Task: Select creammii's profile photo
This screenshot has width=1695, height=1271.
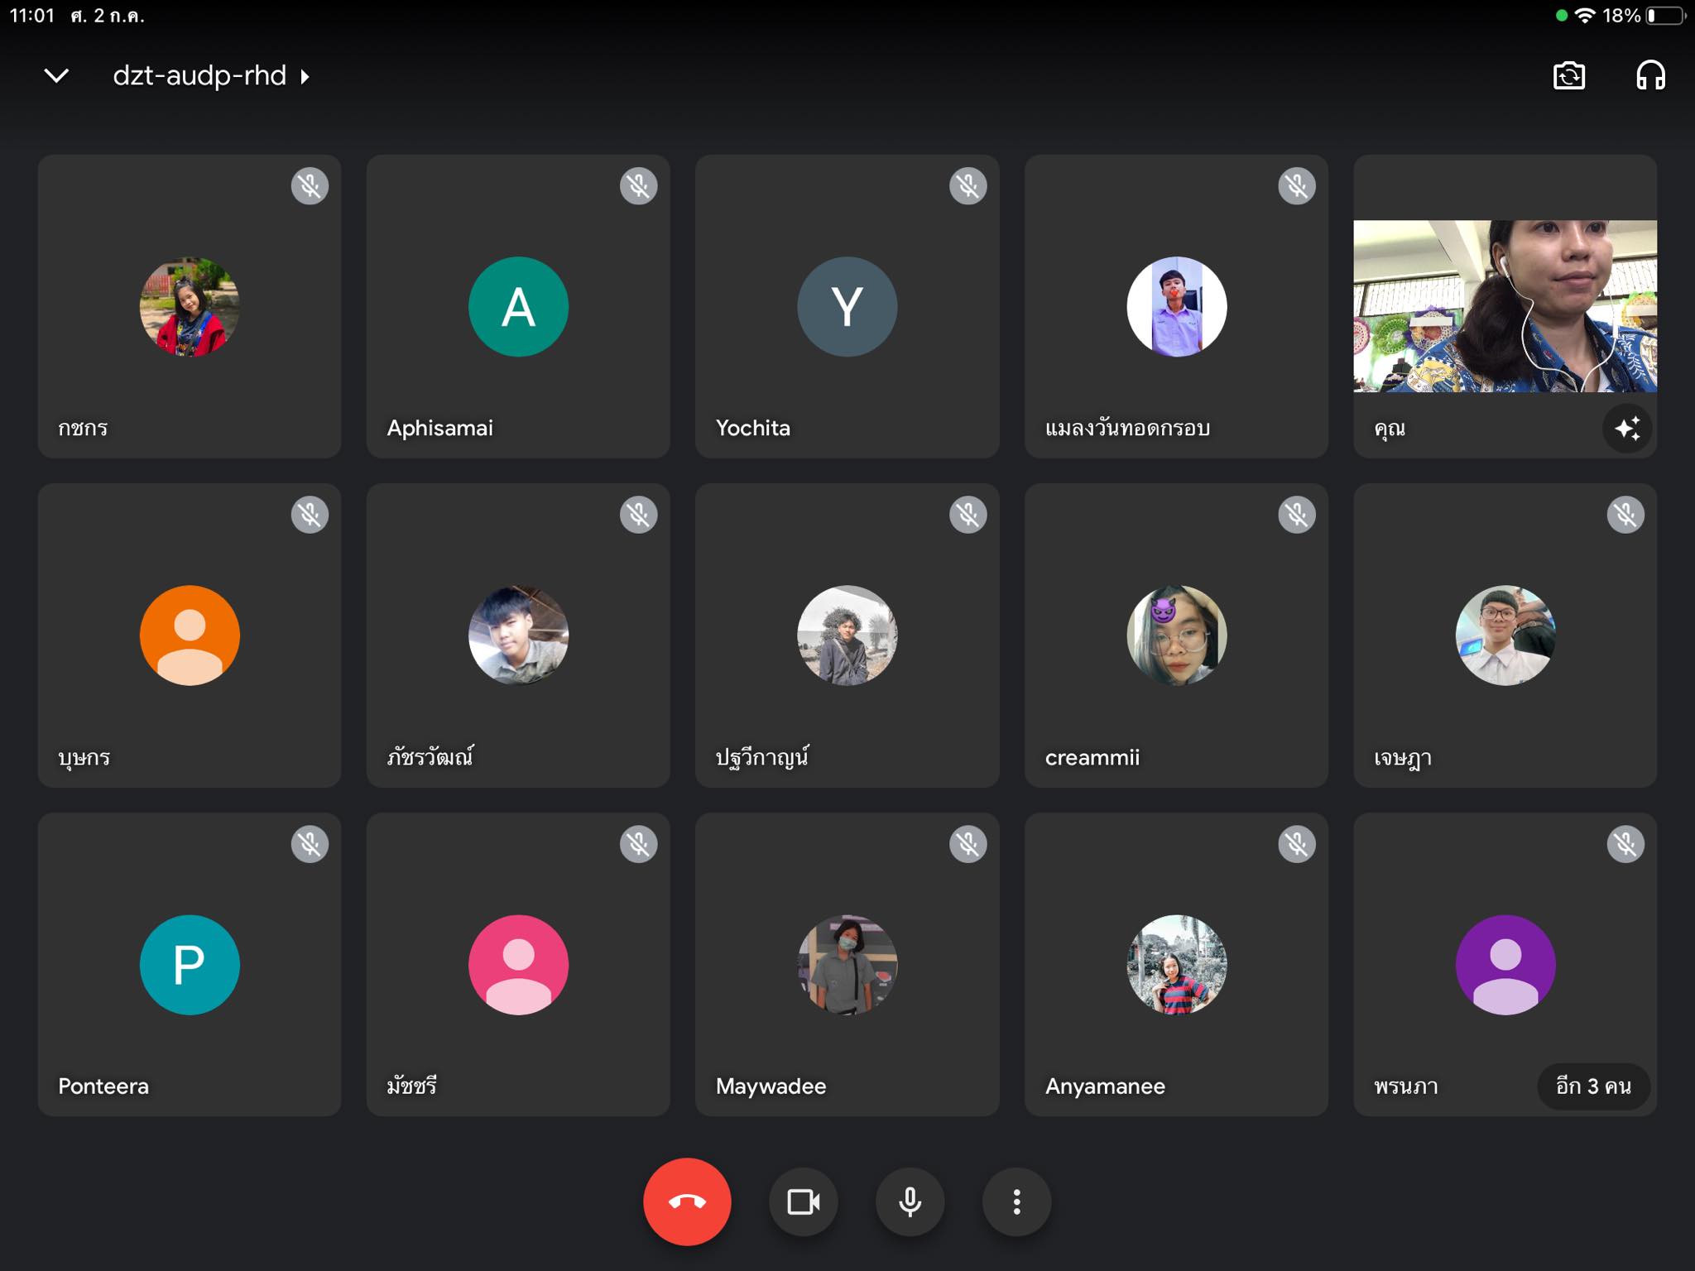Action: (1176, 635)
